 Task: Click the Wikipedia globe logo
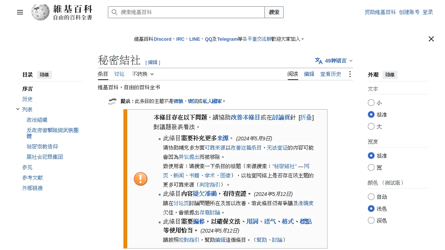click(x=40, y=12)
